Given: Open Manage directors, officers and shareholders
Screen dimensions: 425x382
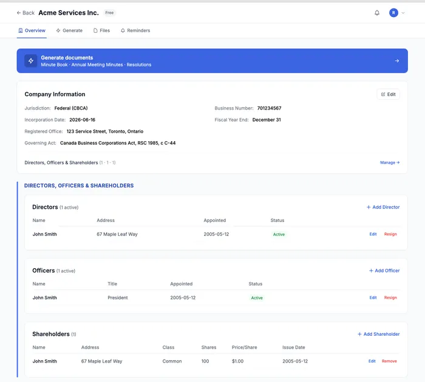Looking at the screenshot, I should pos(390,162).
